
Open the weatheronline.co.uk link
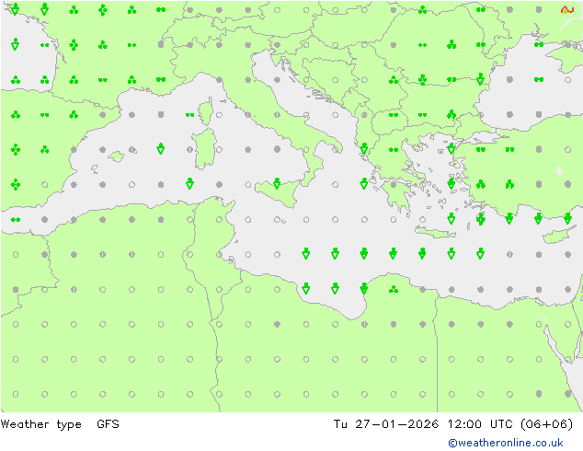[506, 443]
